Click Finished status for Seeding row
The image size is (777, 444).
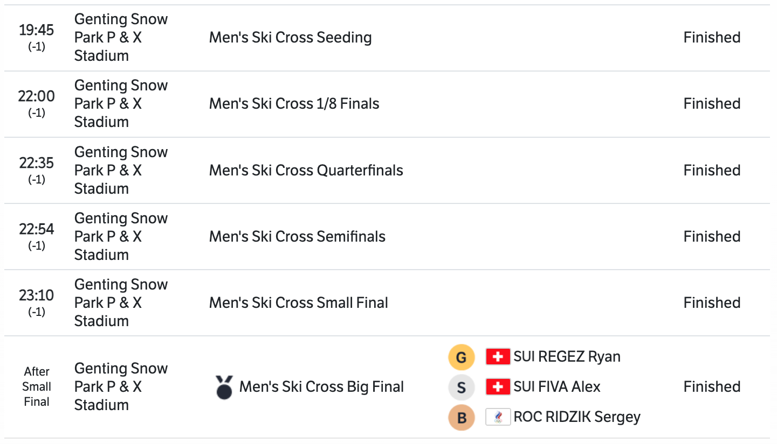(712, 38)
